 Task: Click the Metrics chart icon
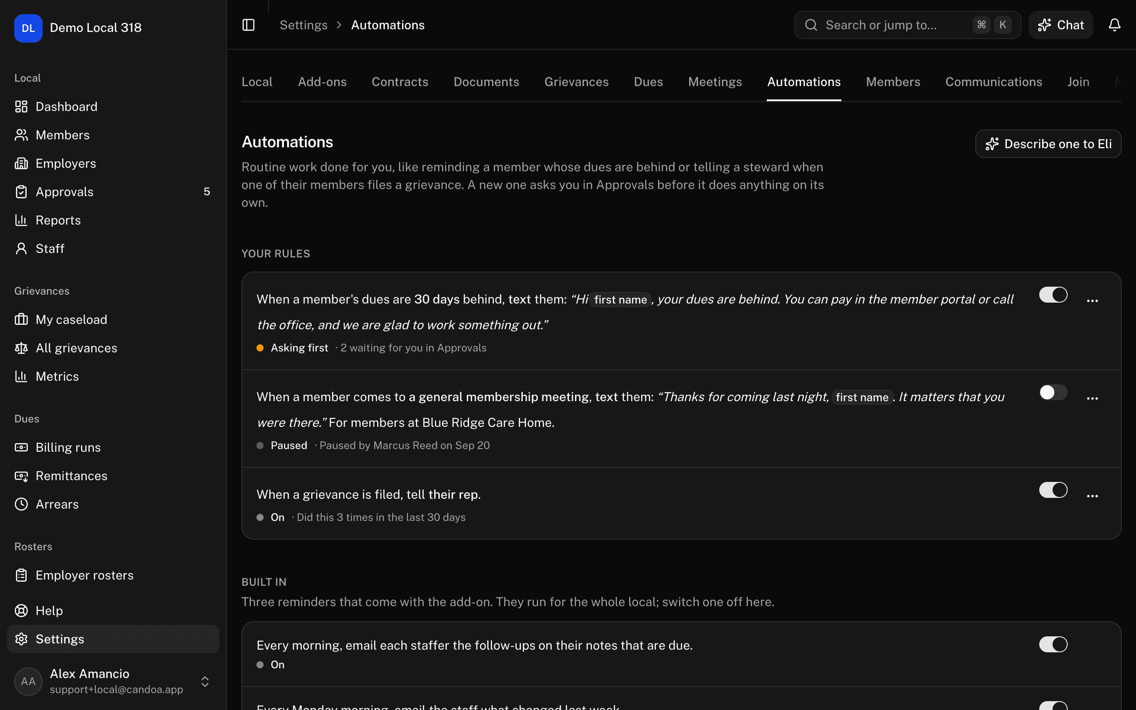[21, 376]
